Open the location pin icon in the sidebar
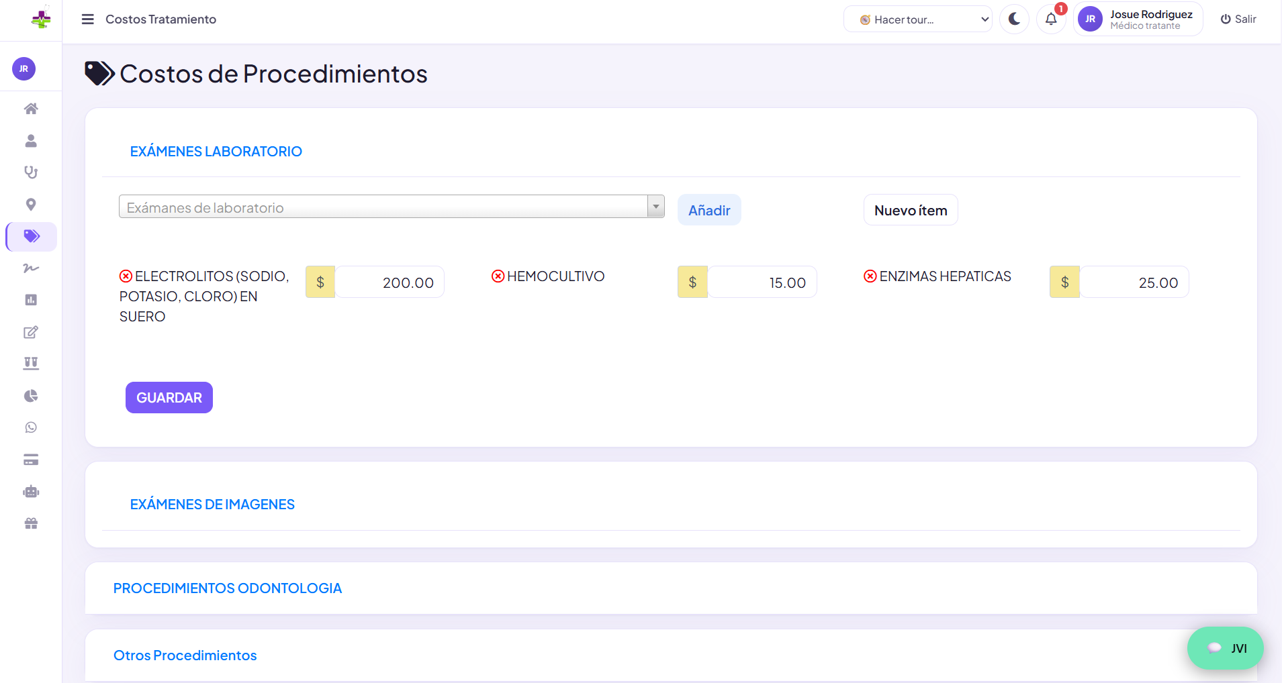Screen dimensions: 1282x683 [31, 205]
